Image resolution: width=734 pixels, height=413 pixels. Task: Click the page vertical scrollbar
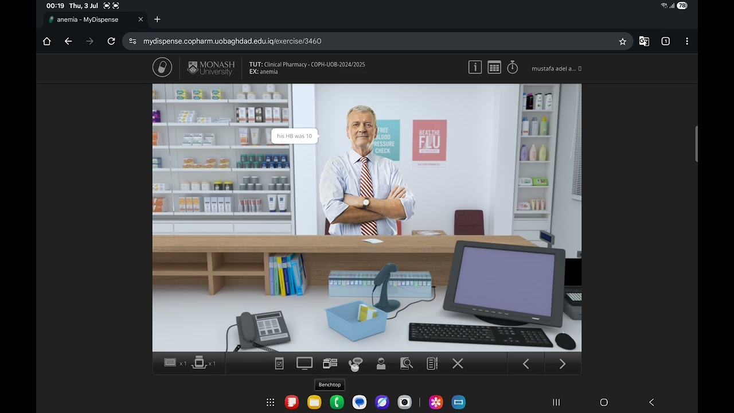696,144
